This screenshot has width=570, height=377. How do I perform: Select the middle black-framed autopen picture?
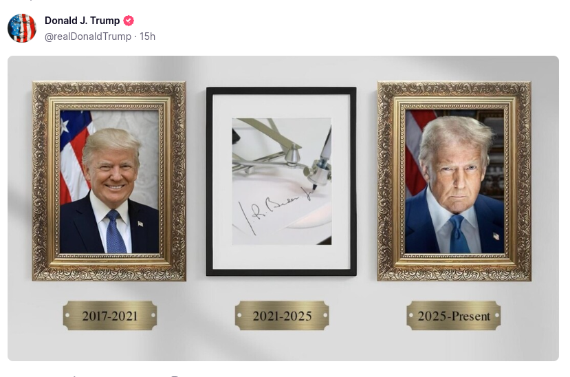point(281,182)
